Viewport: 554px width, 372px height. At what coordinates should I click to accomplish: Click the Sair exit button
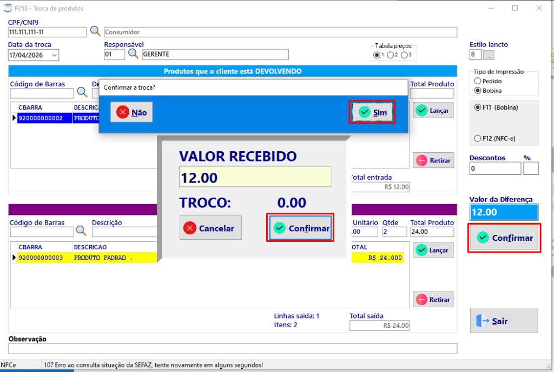[x=504, y=321]
